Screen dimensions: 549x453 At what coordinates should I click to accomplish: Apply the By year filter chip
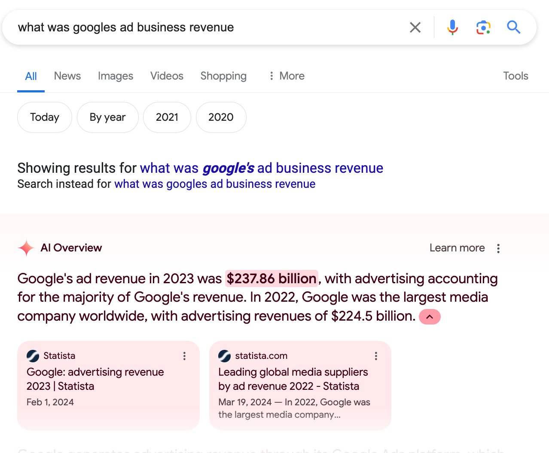point(108,117)
